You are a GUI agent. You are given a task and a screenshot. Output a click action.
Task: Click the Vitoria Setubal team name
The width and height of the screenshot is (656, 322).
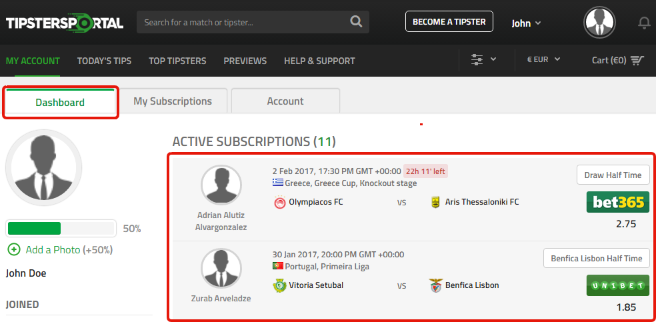pyautogui.click(x=316, y=285)
